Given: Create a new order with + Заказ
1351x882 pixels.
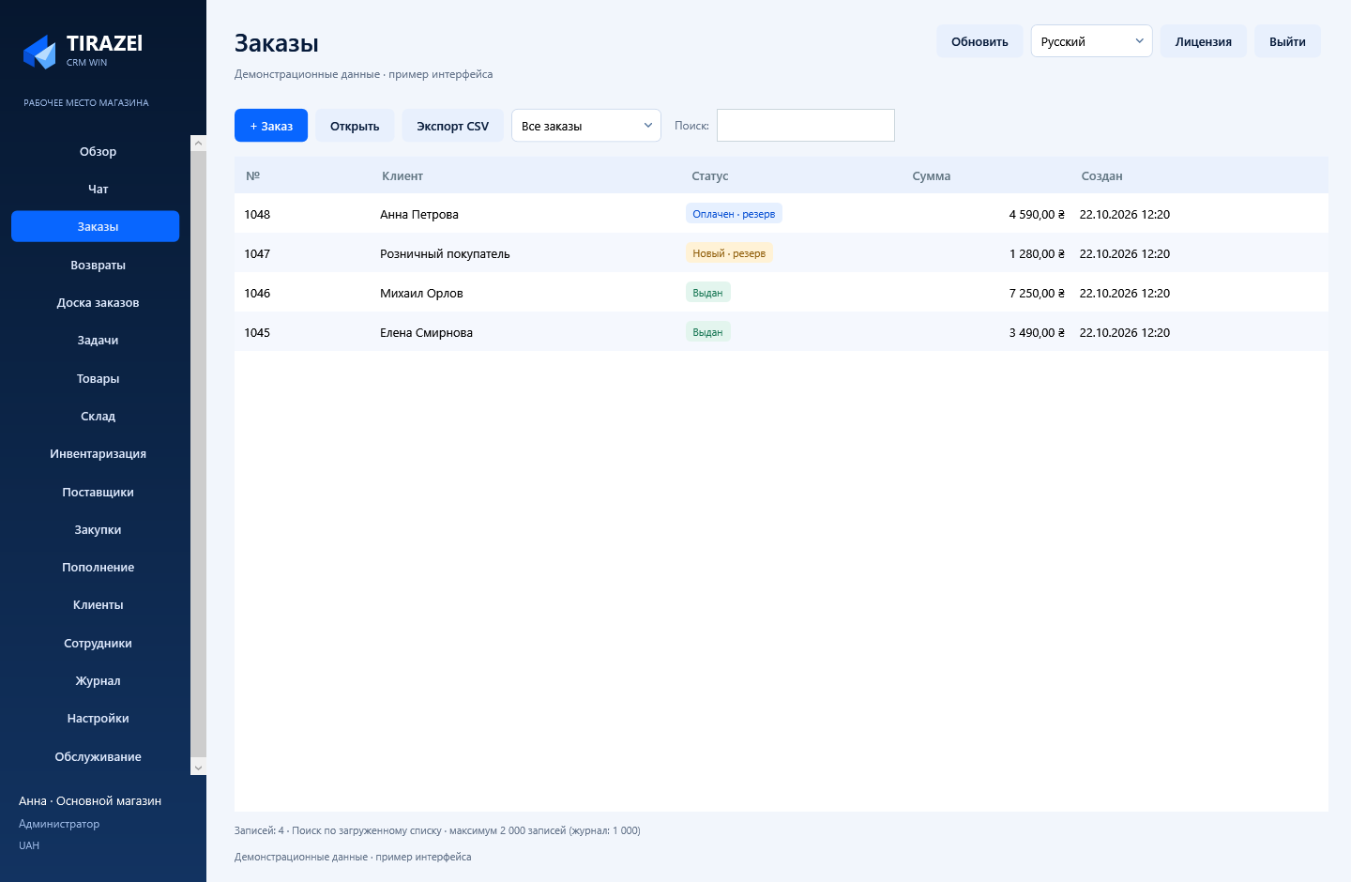Looking at the screenshot, I should pos(271,126).
